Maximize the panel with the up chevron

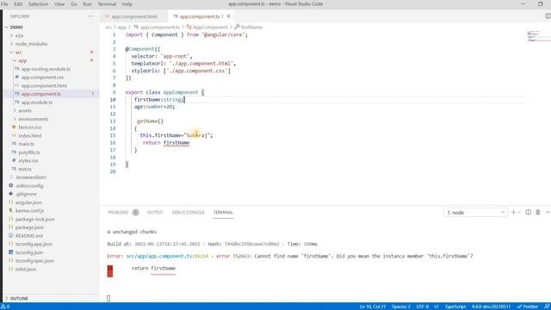(548, 213)
